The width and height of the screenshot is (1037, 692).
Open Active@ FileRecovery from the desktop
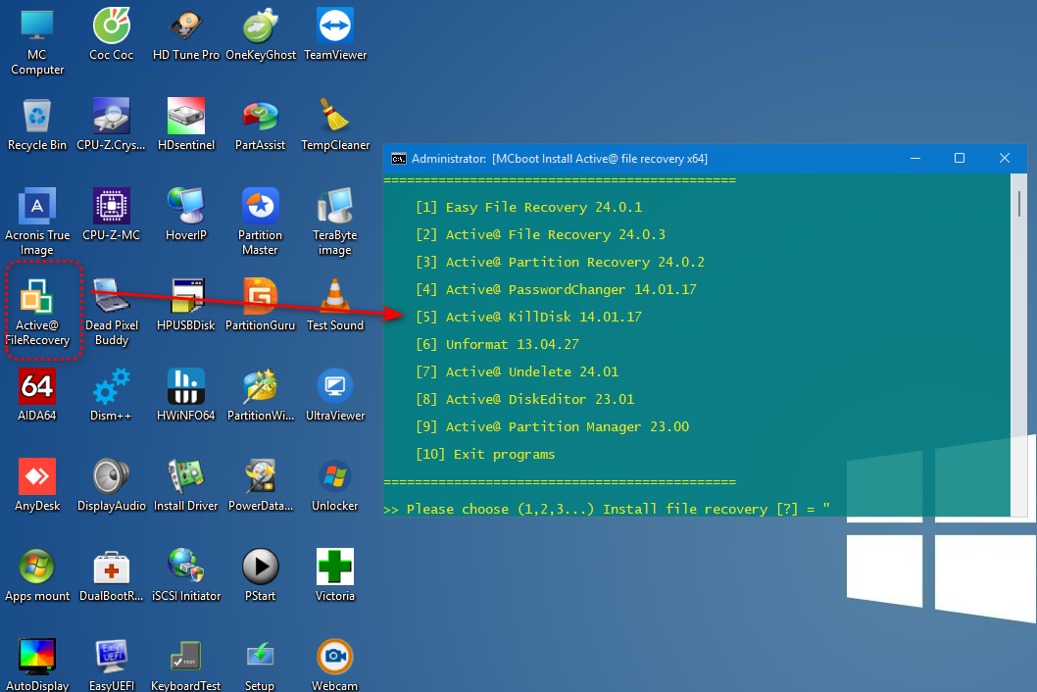pyautogui.click(x=37, y=304)
